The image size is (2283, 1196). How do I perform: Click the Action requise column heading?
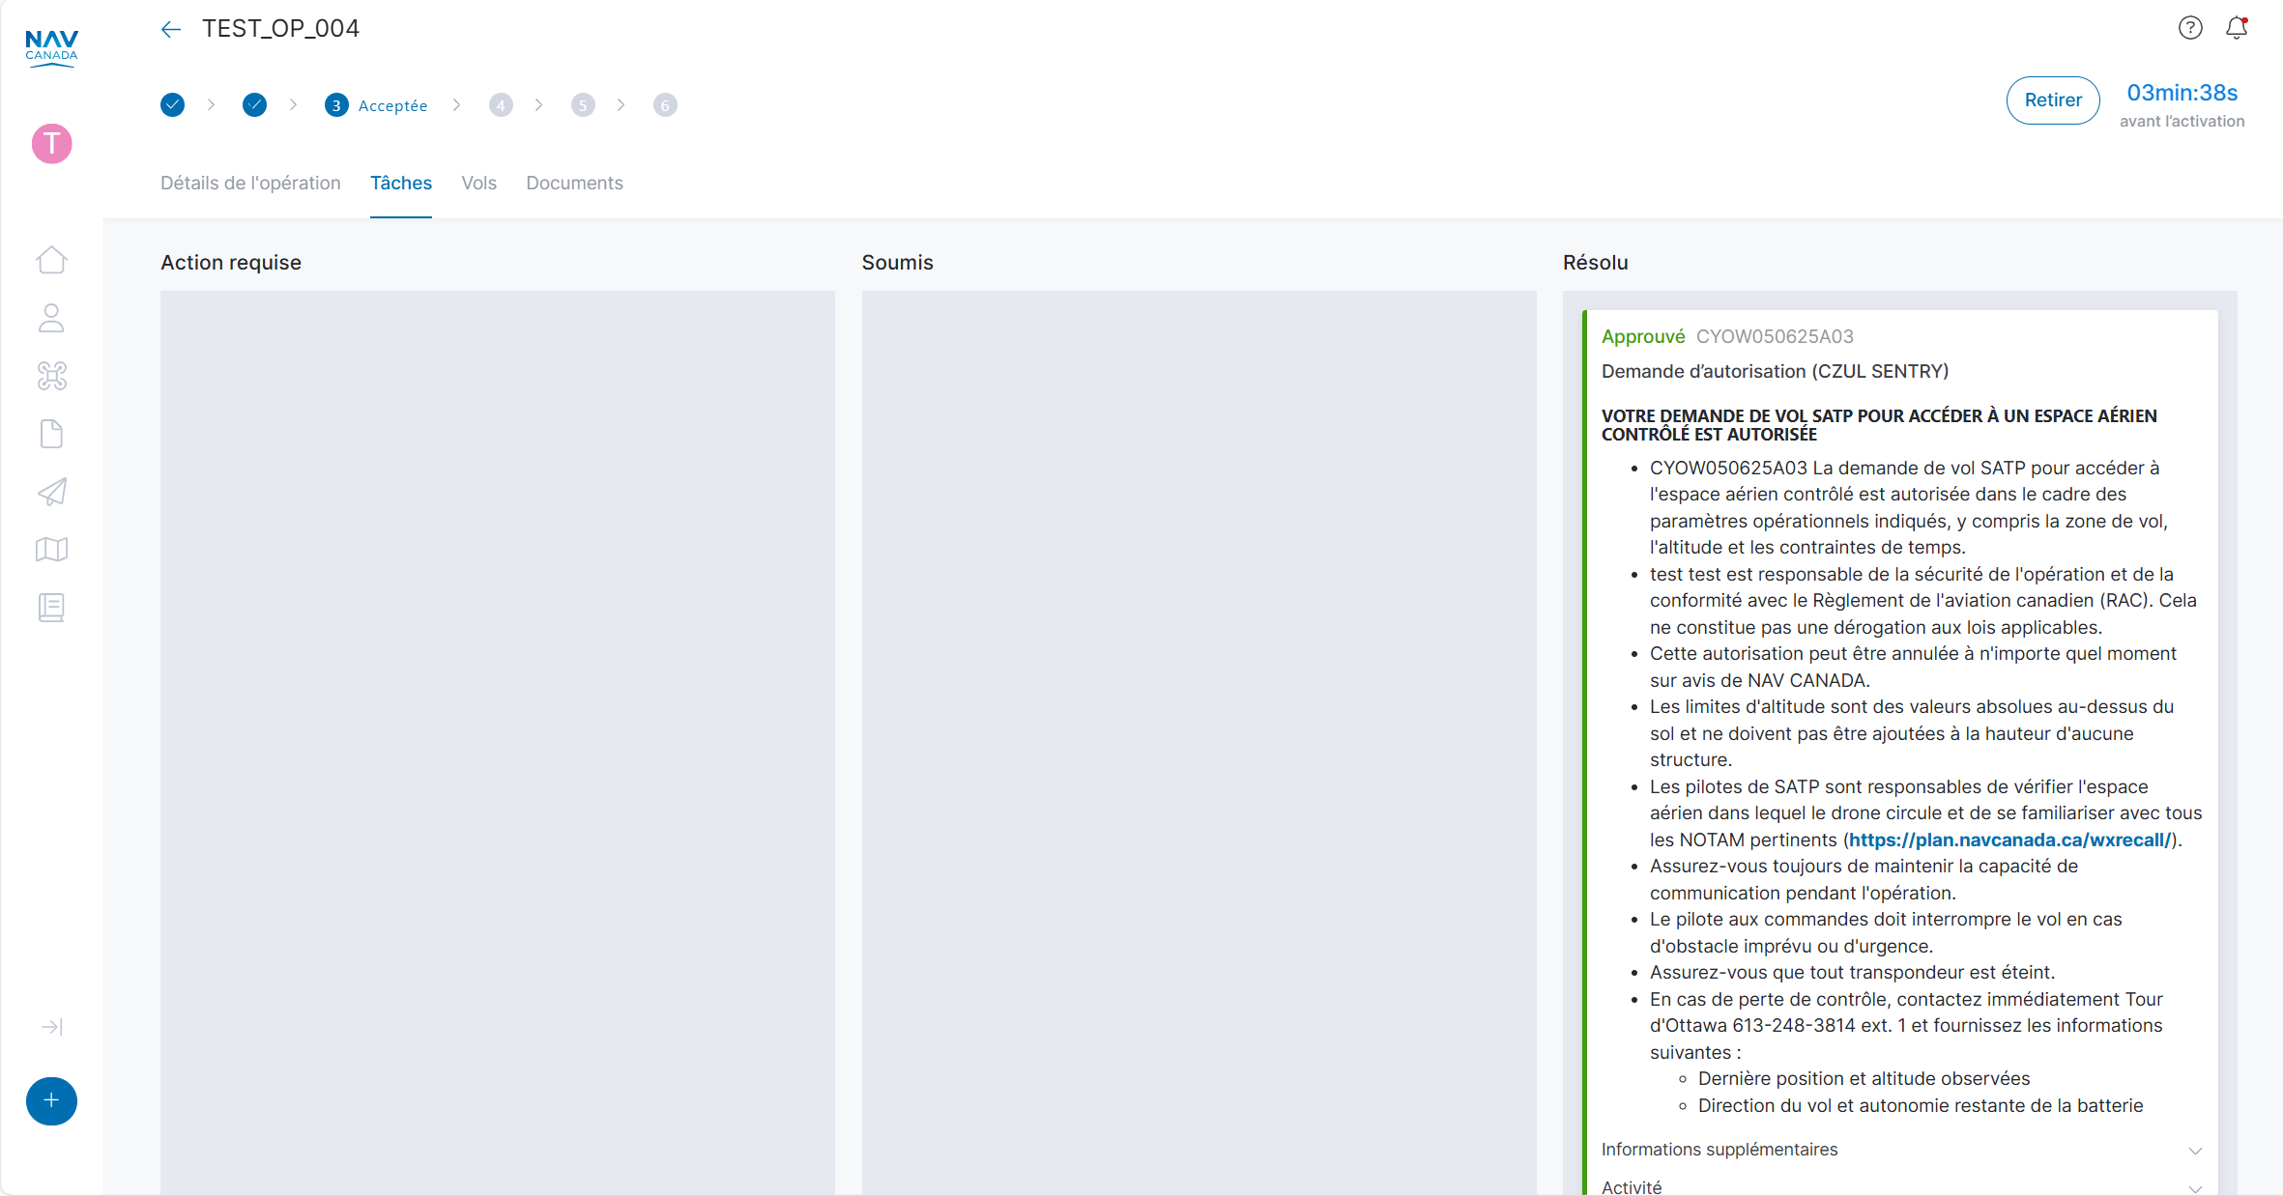[231, 263]
